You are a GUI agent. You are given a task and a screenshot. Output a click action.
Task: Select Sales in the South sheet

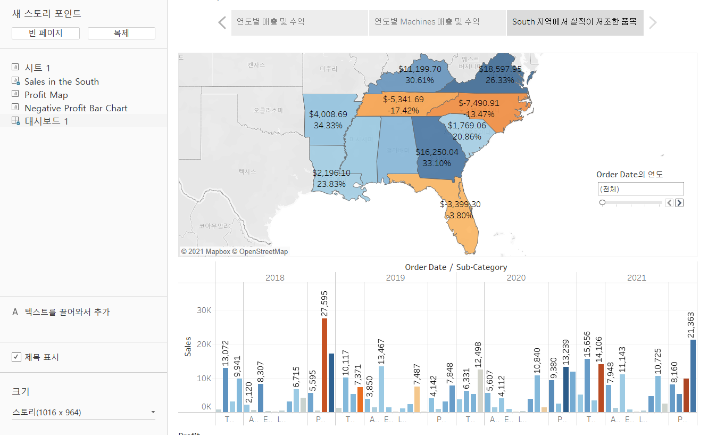coord(62,81)
